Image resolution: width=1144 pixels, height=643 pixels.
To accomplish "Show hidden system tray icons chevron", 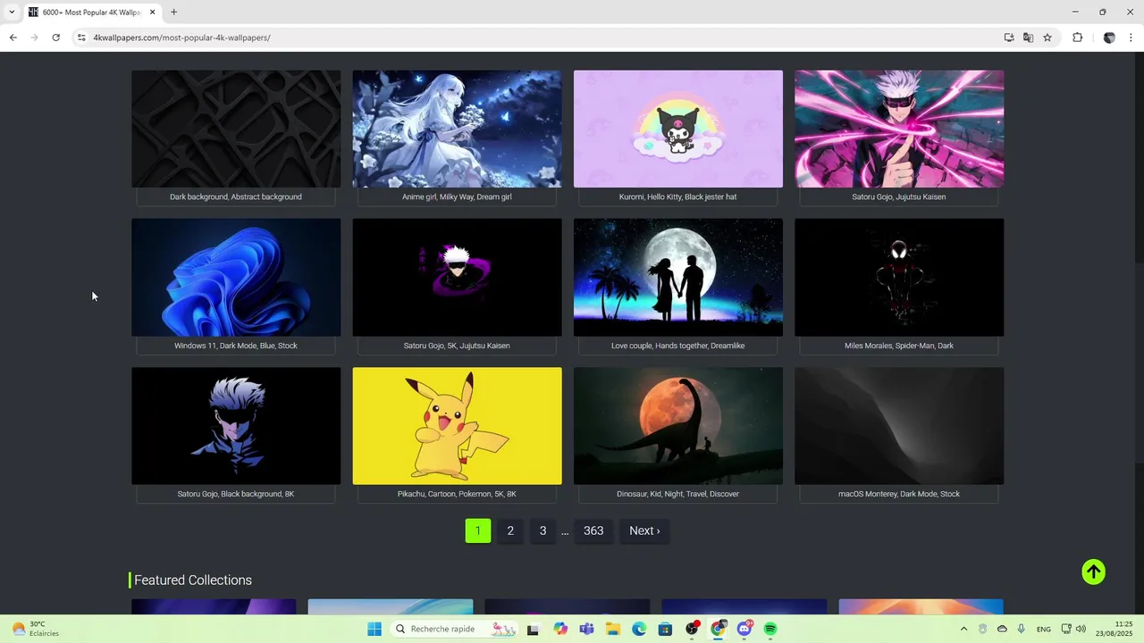I will [x=963, y=629].
